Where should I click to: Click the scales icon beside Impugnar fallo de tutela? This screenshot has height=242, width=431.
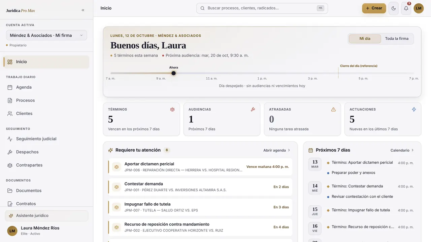117,207
